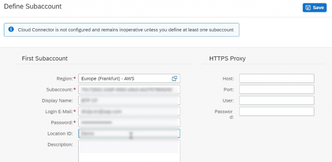332x162 pixels.
Task: Click the Login E-Mail input field
Action: click(x=129, y=112)
